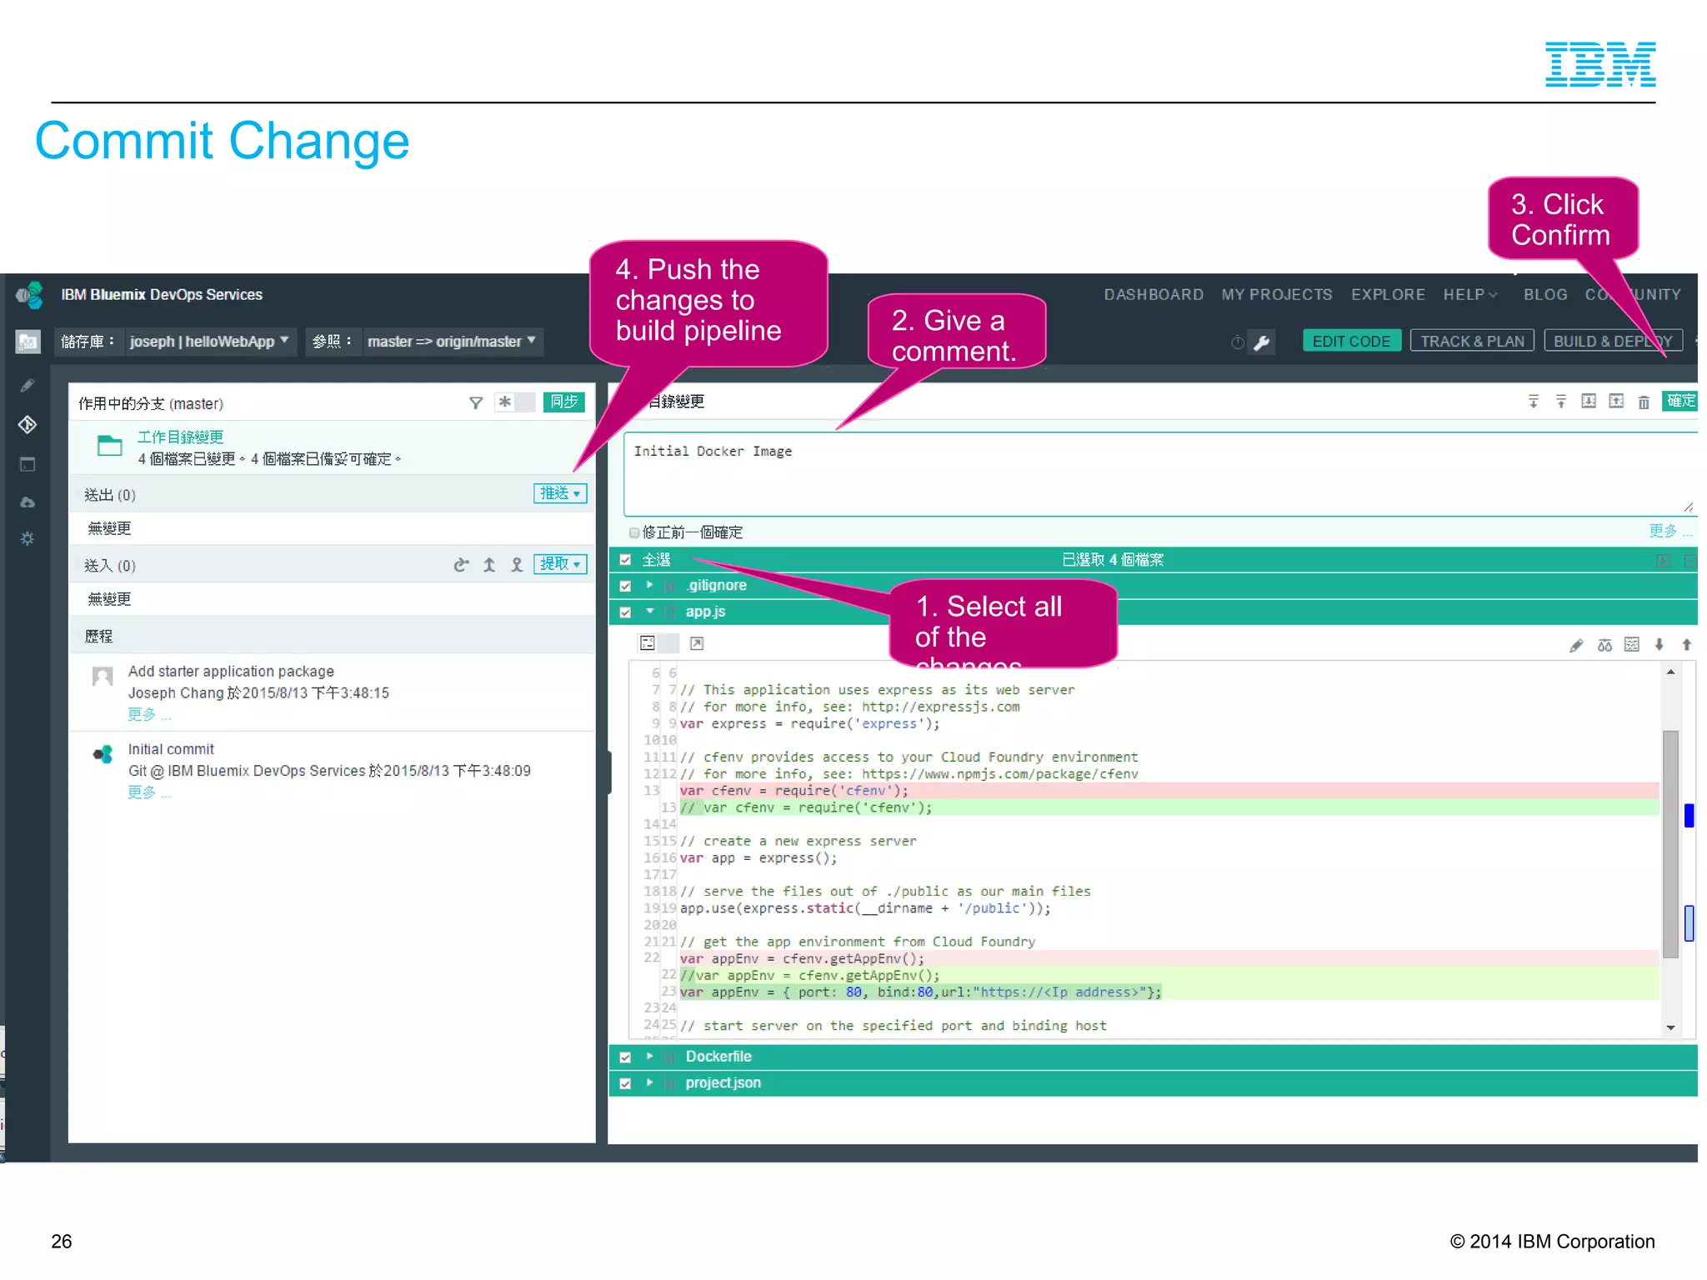Click the stash changes arrow-down icon
The height and width of the screenshot is (1280, 1707).
click(1533, 402)
